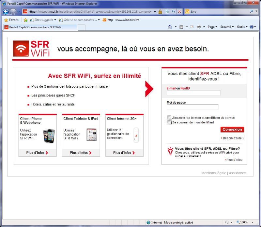Click the search magnifier icon
The image size is (261, 227).
[251, 11]
